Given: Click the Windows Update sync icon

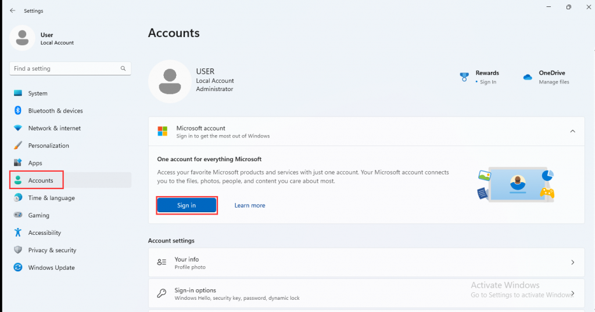Looking at the screenshot, I should click(18, 267).
